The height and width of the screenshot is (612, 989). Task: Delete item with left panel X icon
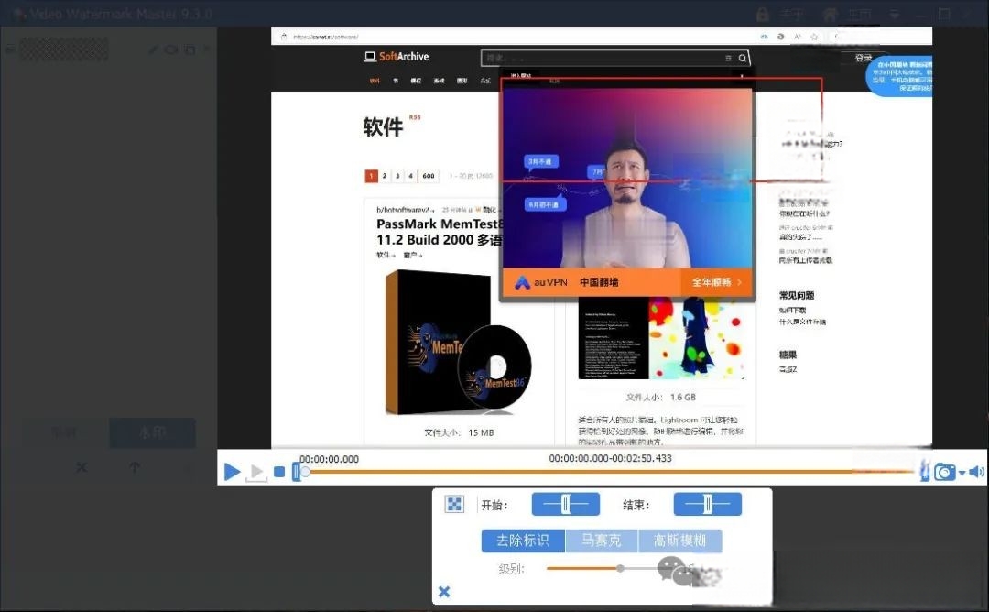click(82, 467)
